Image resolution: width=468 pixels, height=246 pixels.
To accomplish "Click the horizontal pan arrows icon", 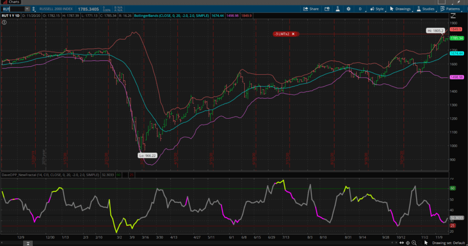I will [x=402, y=243].
